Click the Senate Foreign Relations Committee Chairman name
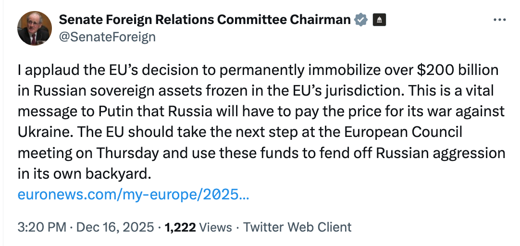Screen dimensions: 520x246 tap(205, 20)
